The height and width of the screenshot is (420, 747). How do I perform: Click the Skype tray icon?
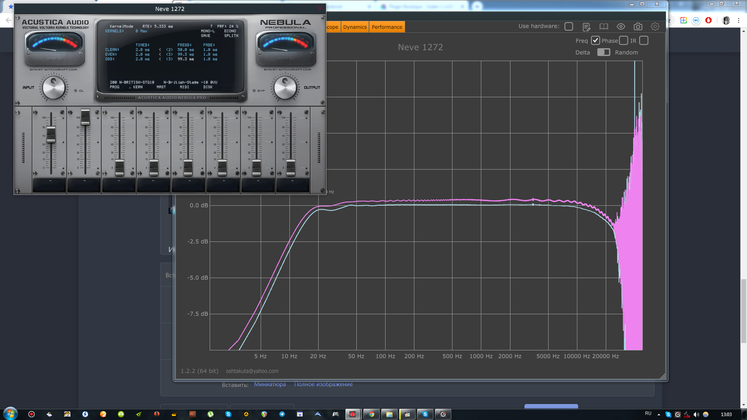668,415
